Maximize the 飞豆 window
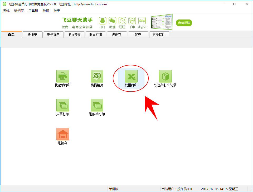This screenshot has height=192, width=253. (x=235, y=4)
